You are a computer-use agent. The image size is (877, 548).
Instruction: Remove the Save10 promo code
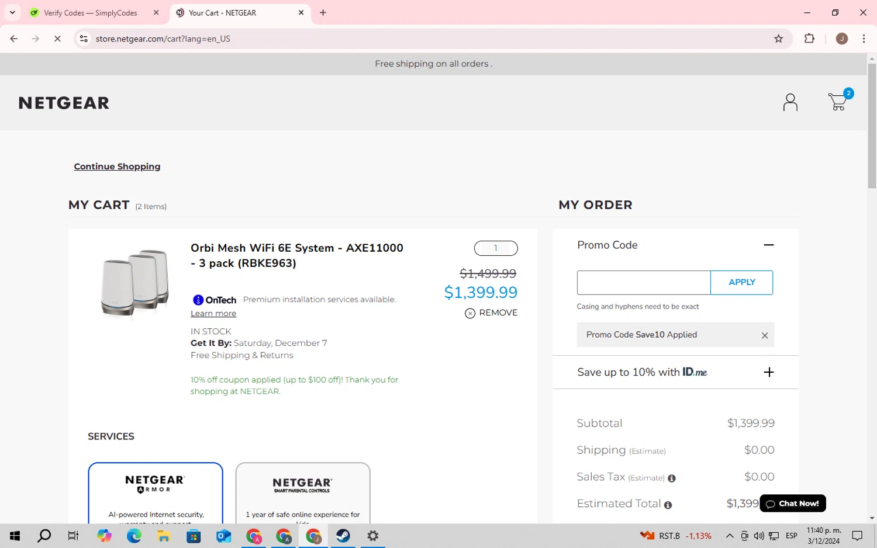click(764, 335)
